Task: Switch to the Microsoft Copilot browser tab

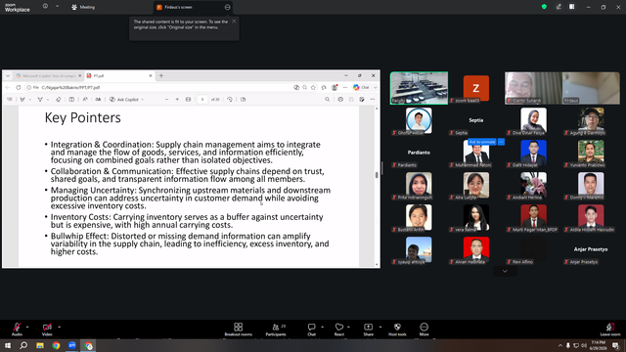Action: click(48, 75)
